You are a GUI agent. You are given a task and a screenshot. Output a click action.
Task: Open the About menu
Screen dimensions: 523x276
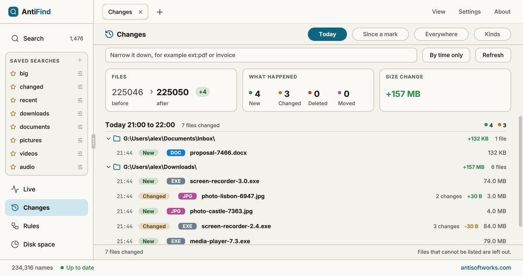(502, 12)
